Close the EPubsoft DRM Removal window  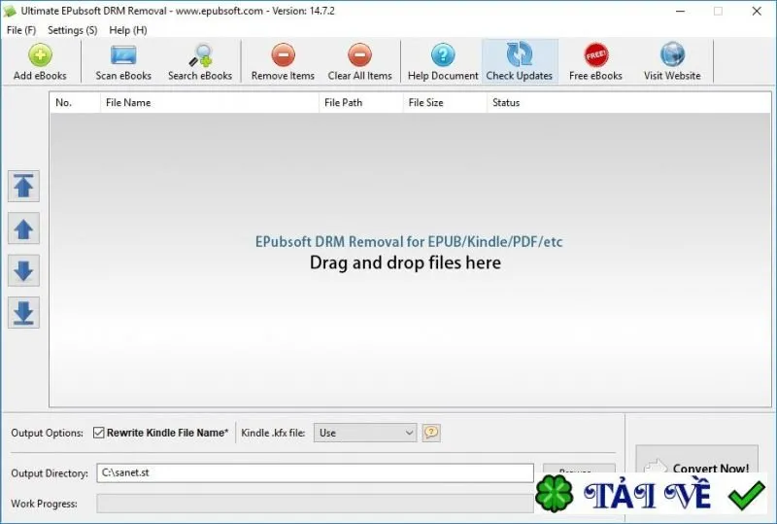pos(757,11)
